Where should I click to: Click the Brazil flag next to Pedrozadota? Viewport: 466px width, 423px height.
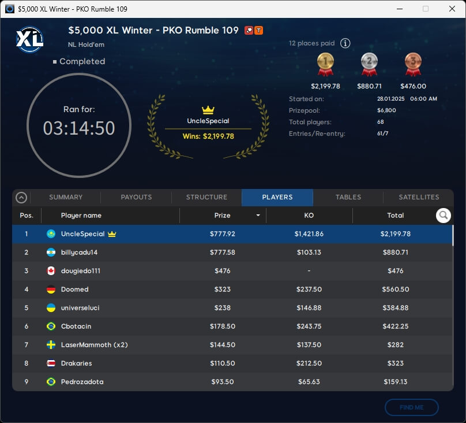[51, 381]
